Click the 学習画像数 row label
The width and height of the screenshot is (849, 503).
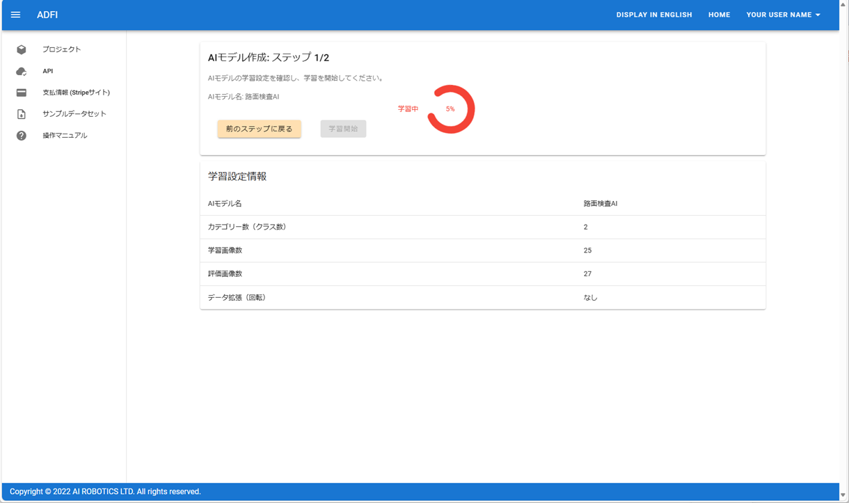(225, 250)
